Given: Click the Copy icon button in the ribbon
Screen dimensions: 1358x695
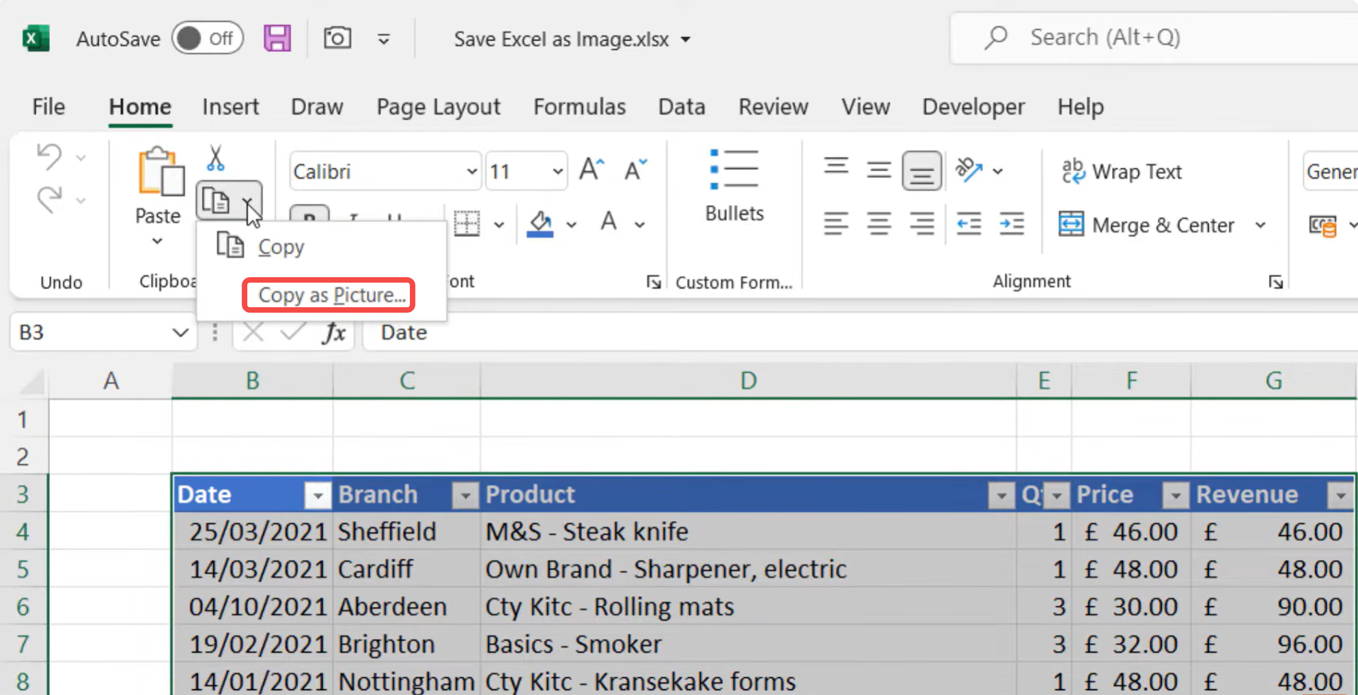Looking at the screenshot, I should coord(216,201).
